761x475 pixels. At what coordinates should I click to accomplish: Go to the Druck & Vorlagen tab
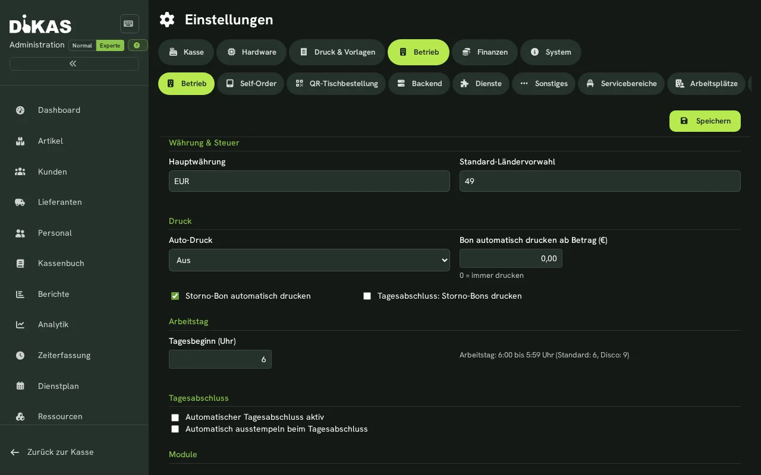337,52
